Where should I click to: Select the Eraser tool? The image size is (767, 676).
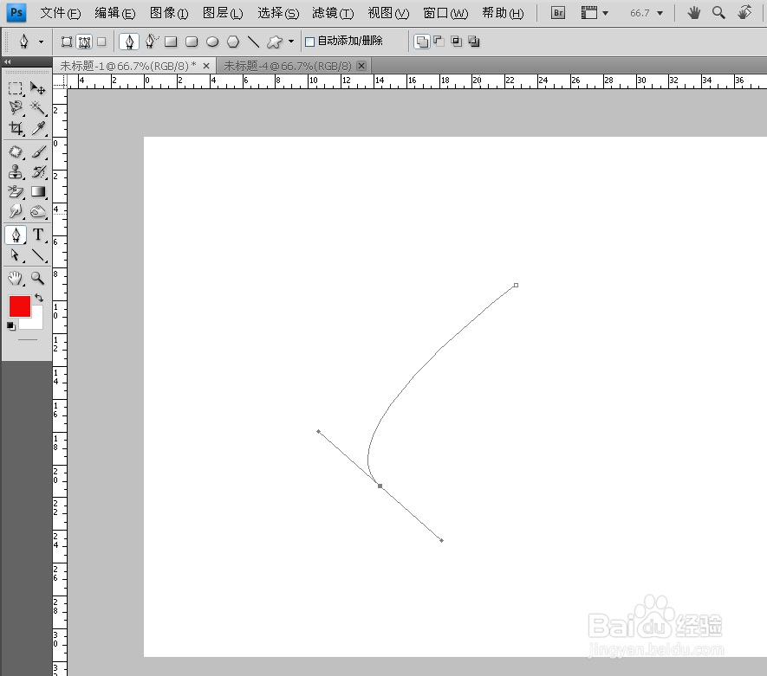tap(15, 191)
